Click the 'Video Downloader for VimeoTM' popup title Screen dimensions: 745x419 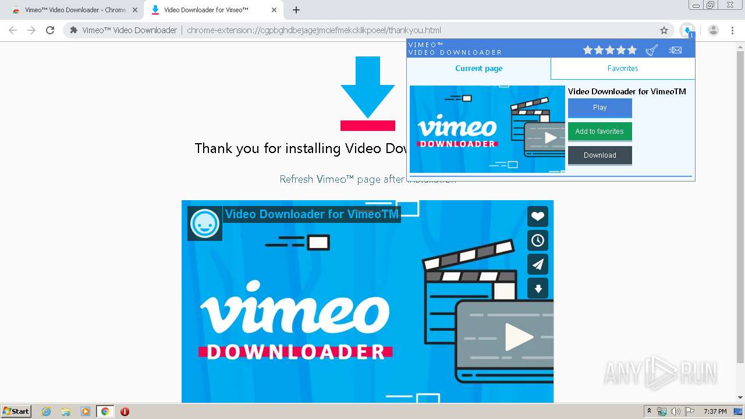tap(627, 91)
